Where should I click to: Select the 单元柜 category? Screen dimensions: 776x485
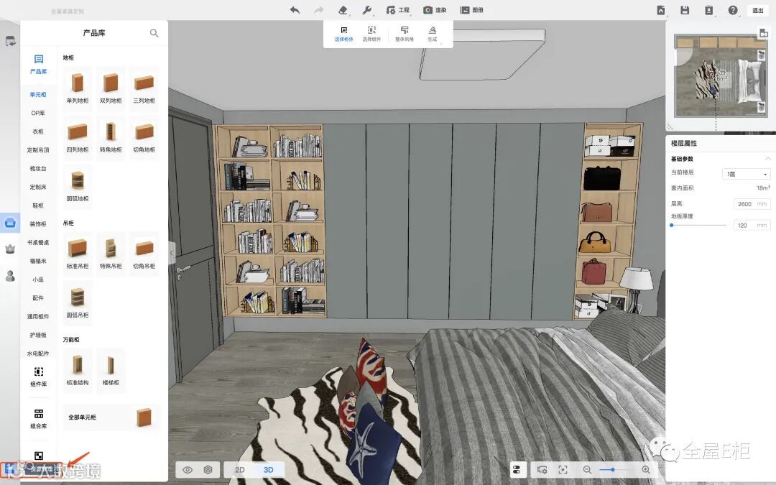point(38,95)
